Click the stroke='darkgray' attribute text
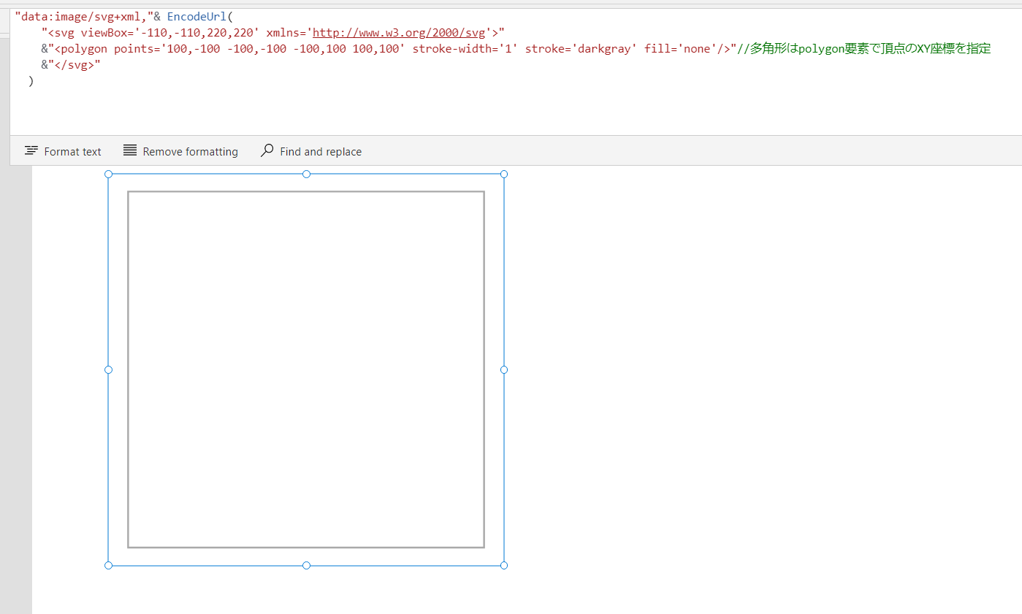This screenshot has width=1022, height=614. pyautogui.click(x=581, y=48)
